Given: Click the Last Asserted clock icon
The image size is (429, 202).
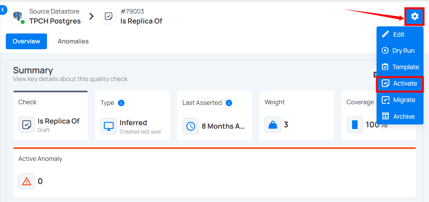Looking at the screenshot, I should (191, 126).
